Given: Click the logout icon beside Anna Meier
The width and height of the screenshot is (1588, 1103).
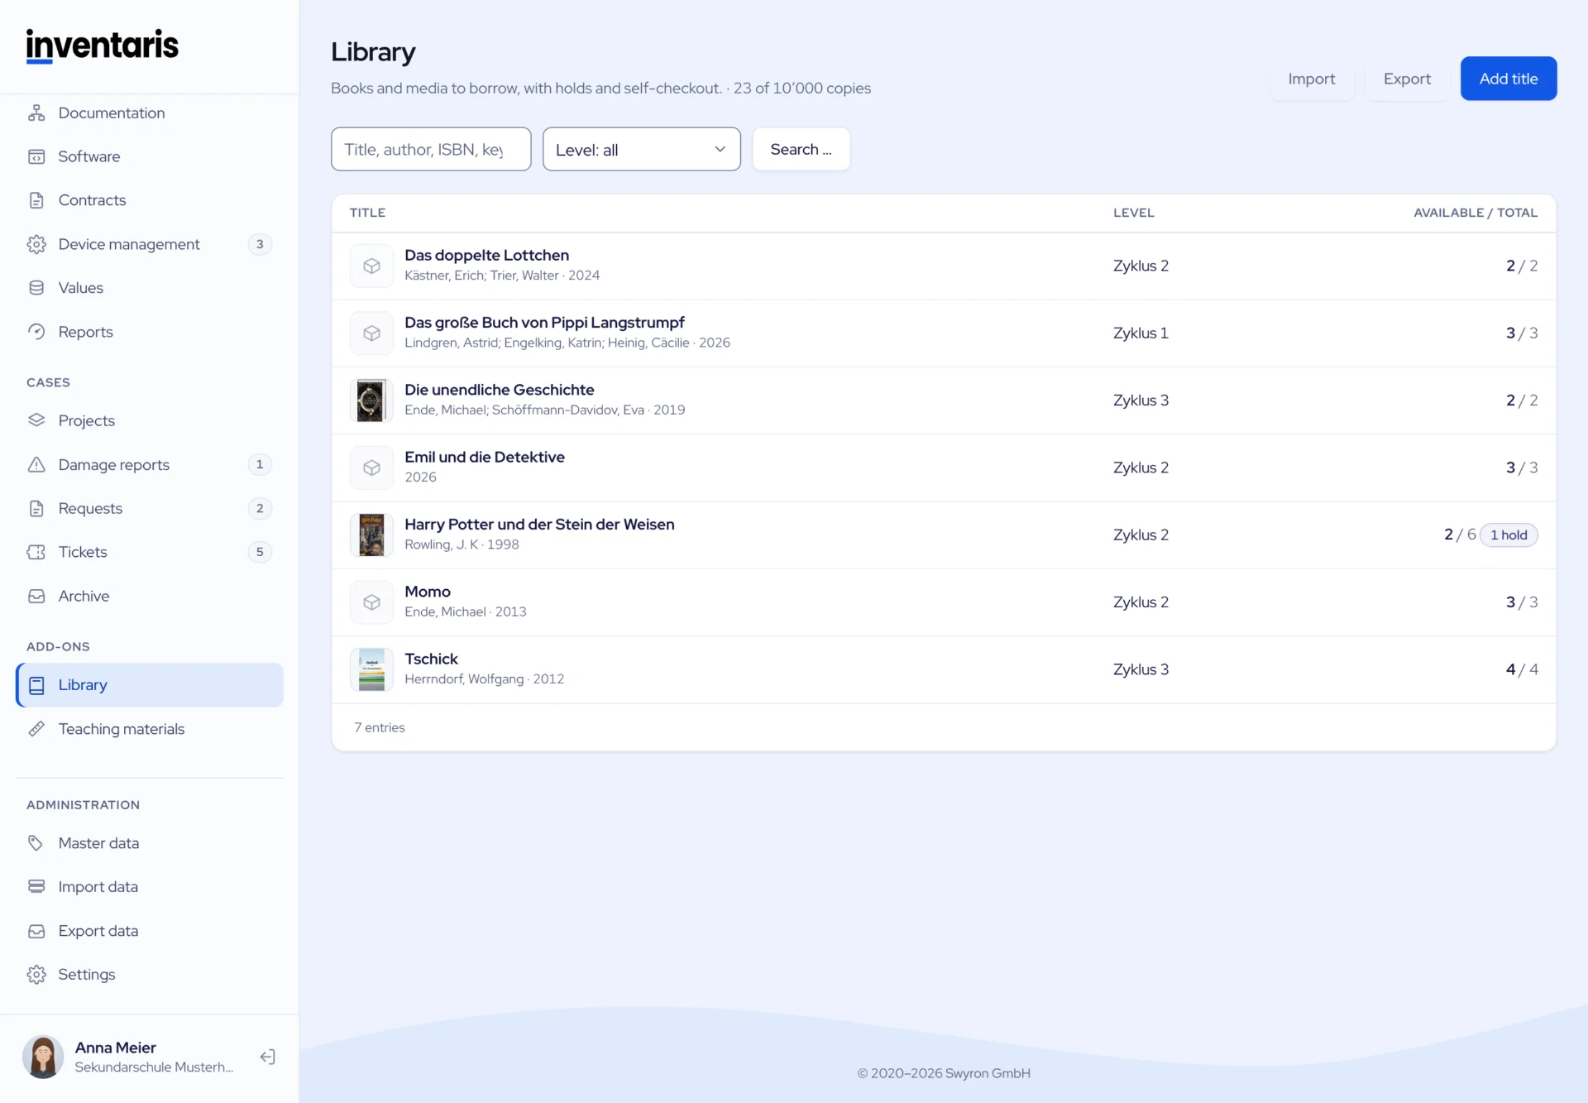Looking at the screenshot, I should (267, 1057).
